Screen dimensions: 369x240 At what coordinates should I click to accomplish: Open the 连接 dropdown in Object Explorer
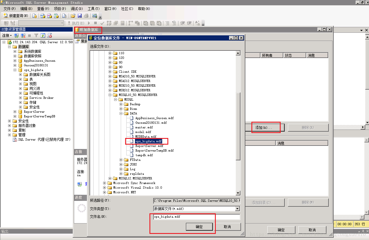click(7, 35)
